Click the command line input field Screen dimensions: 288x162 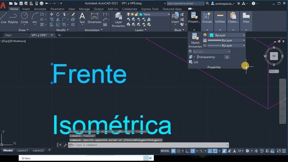148,145
